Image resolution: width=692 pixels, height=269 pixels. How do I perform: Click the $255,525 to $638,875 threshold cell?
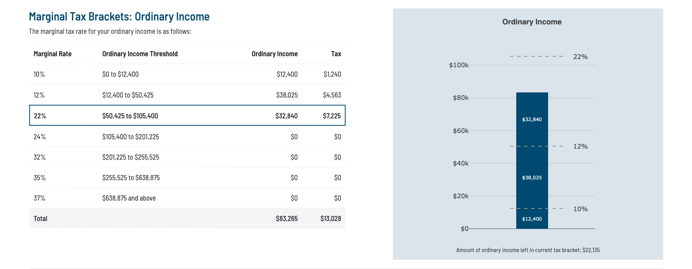click(x=131, y=178)
